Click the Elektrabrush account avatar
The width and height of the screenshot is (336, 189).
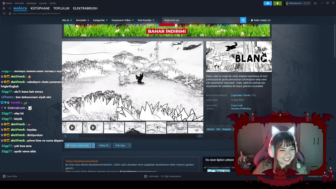click(x=286, y=3)
